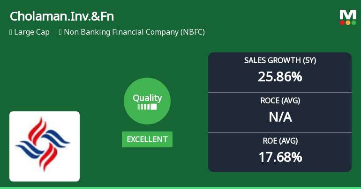Open the Cholaman.Inv.&Fn company title
This screenshot has height=189, width=361.
(62, 16)
